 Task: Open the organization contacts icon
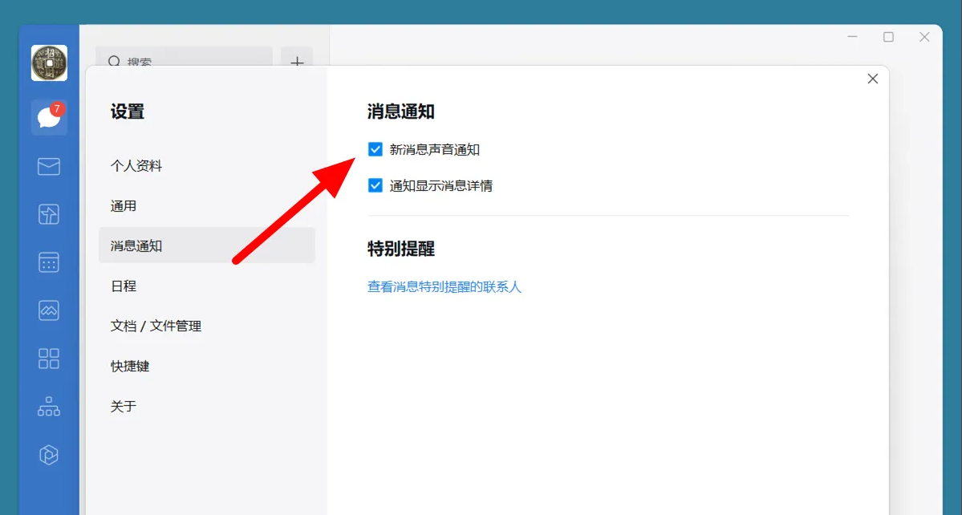tap(48, 407)
